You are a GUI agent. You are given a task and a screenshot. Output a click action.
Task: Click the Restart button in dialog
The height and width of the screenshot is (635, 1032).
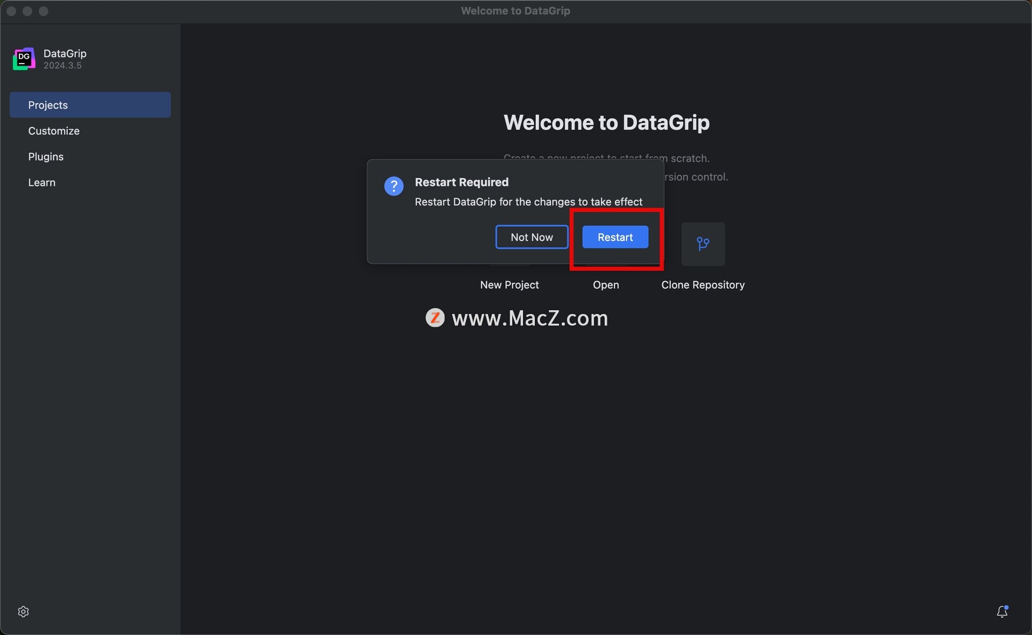pyautogui.click(x=615, y=237)
